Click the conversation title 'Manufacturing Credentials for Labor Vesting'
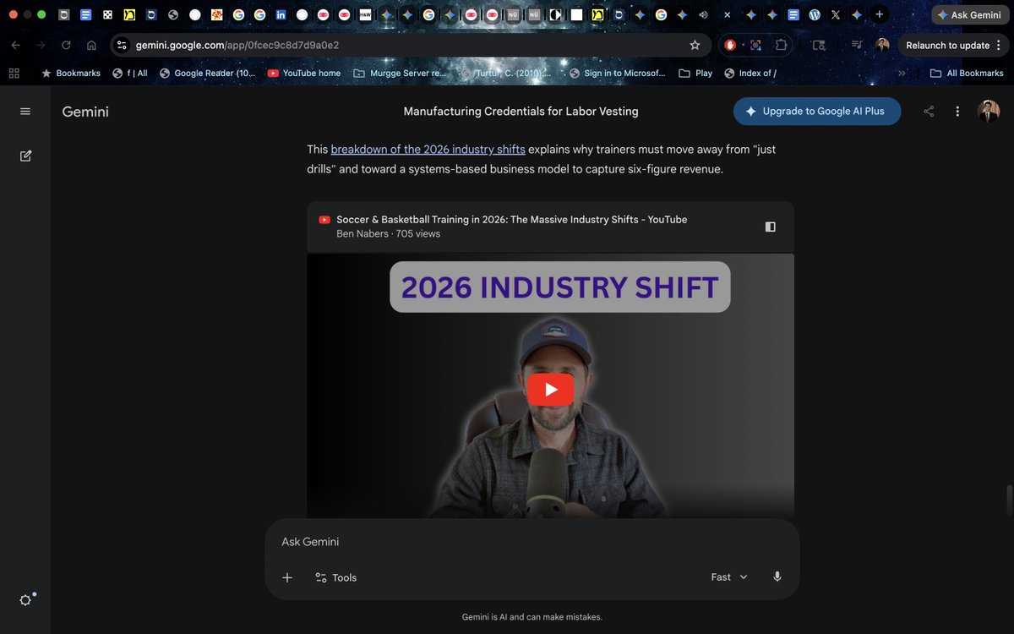The image size is (1014, 634). (521, 112)
